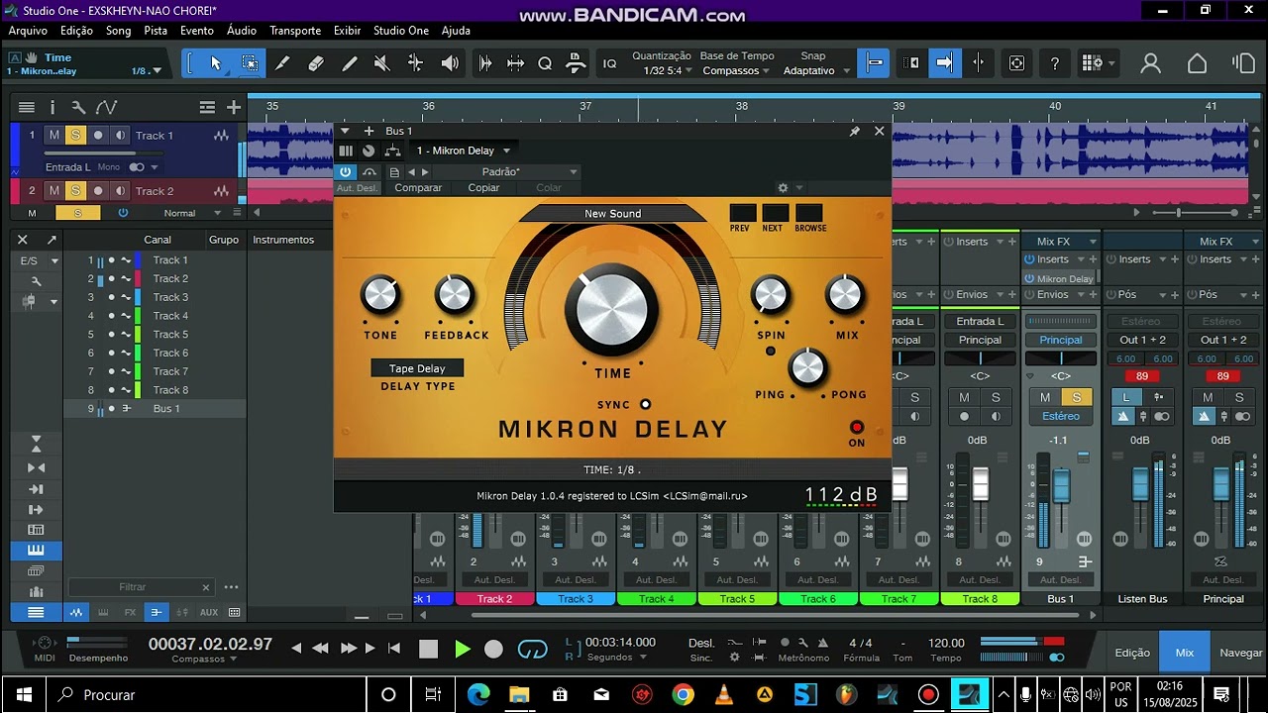This screenshot has width=1268, height=713.
Task: Show Inputs/Outputs E/S panel
Action: pyautogui.click(x=29, y=260)
